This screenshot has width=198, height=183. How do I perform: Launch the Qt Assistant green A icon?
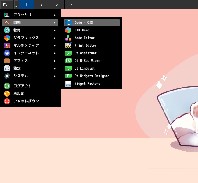[x=68, y=53]
